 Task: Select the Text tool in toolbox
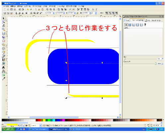[x=4, y=67]
